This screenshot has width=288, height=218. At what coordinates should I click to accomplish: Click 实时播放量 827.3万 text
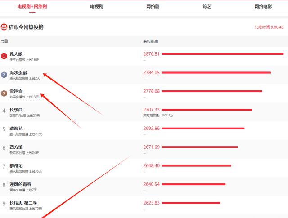(158, 115)
